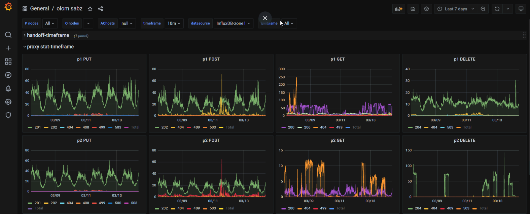The width and height of the screenshot is (530, 214).
Task: Click the Share dashboard icon
Action: click(x=100, y=9)
